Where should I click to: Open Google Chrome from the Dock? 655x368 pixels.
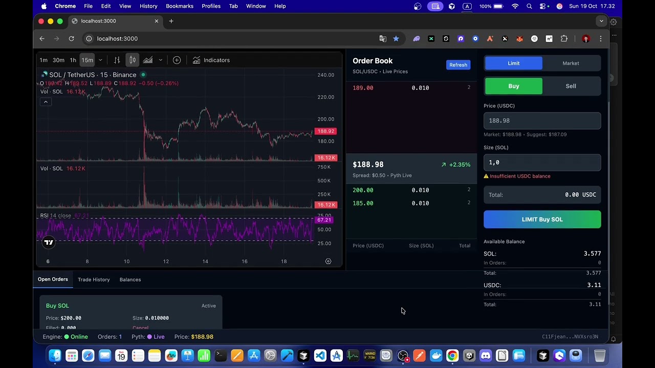[452, 355]
